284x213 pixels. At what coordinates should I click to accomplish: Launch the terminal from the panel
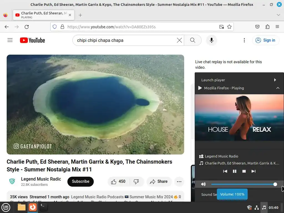[44, 207]
